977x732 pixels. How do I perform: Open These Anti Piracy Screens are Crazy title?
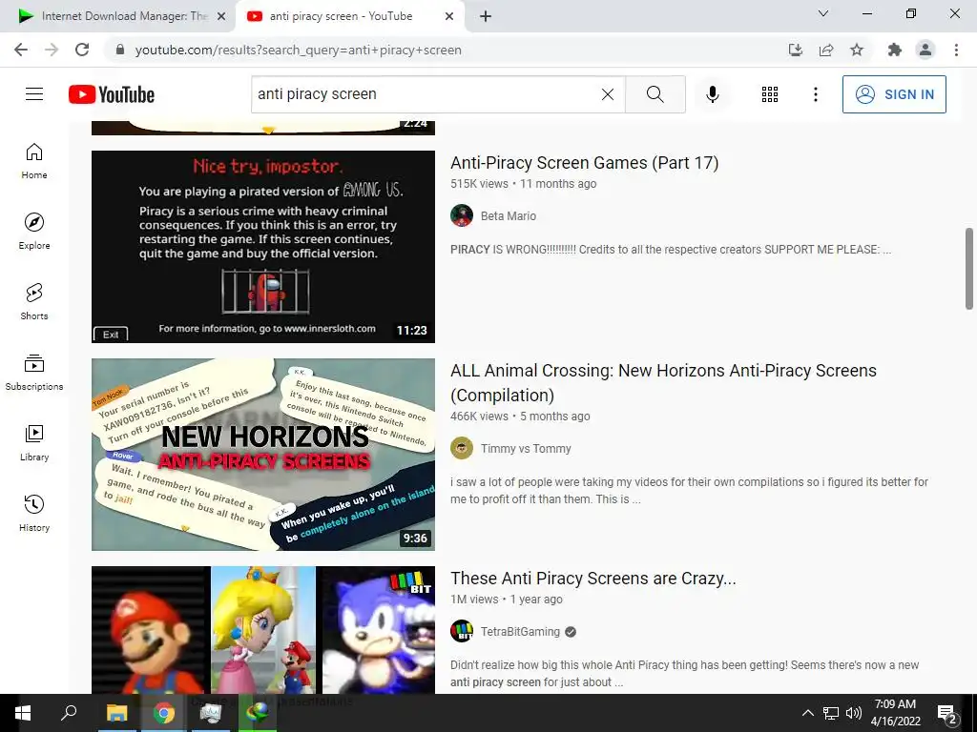pyautogui.click(x=592, y=579)
